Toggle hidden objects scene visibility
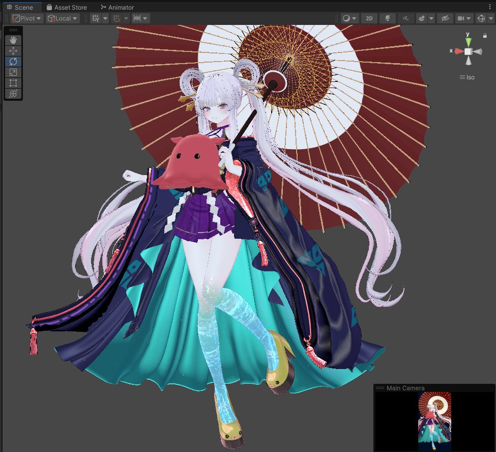The image size is (496, 452). click(x=445, y=18)
